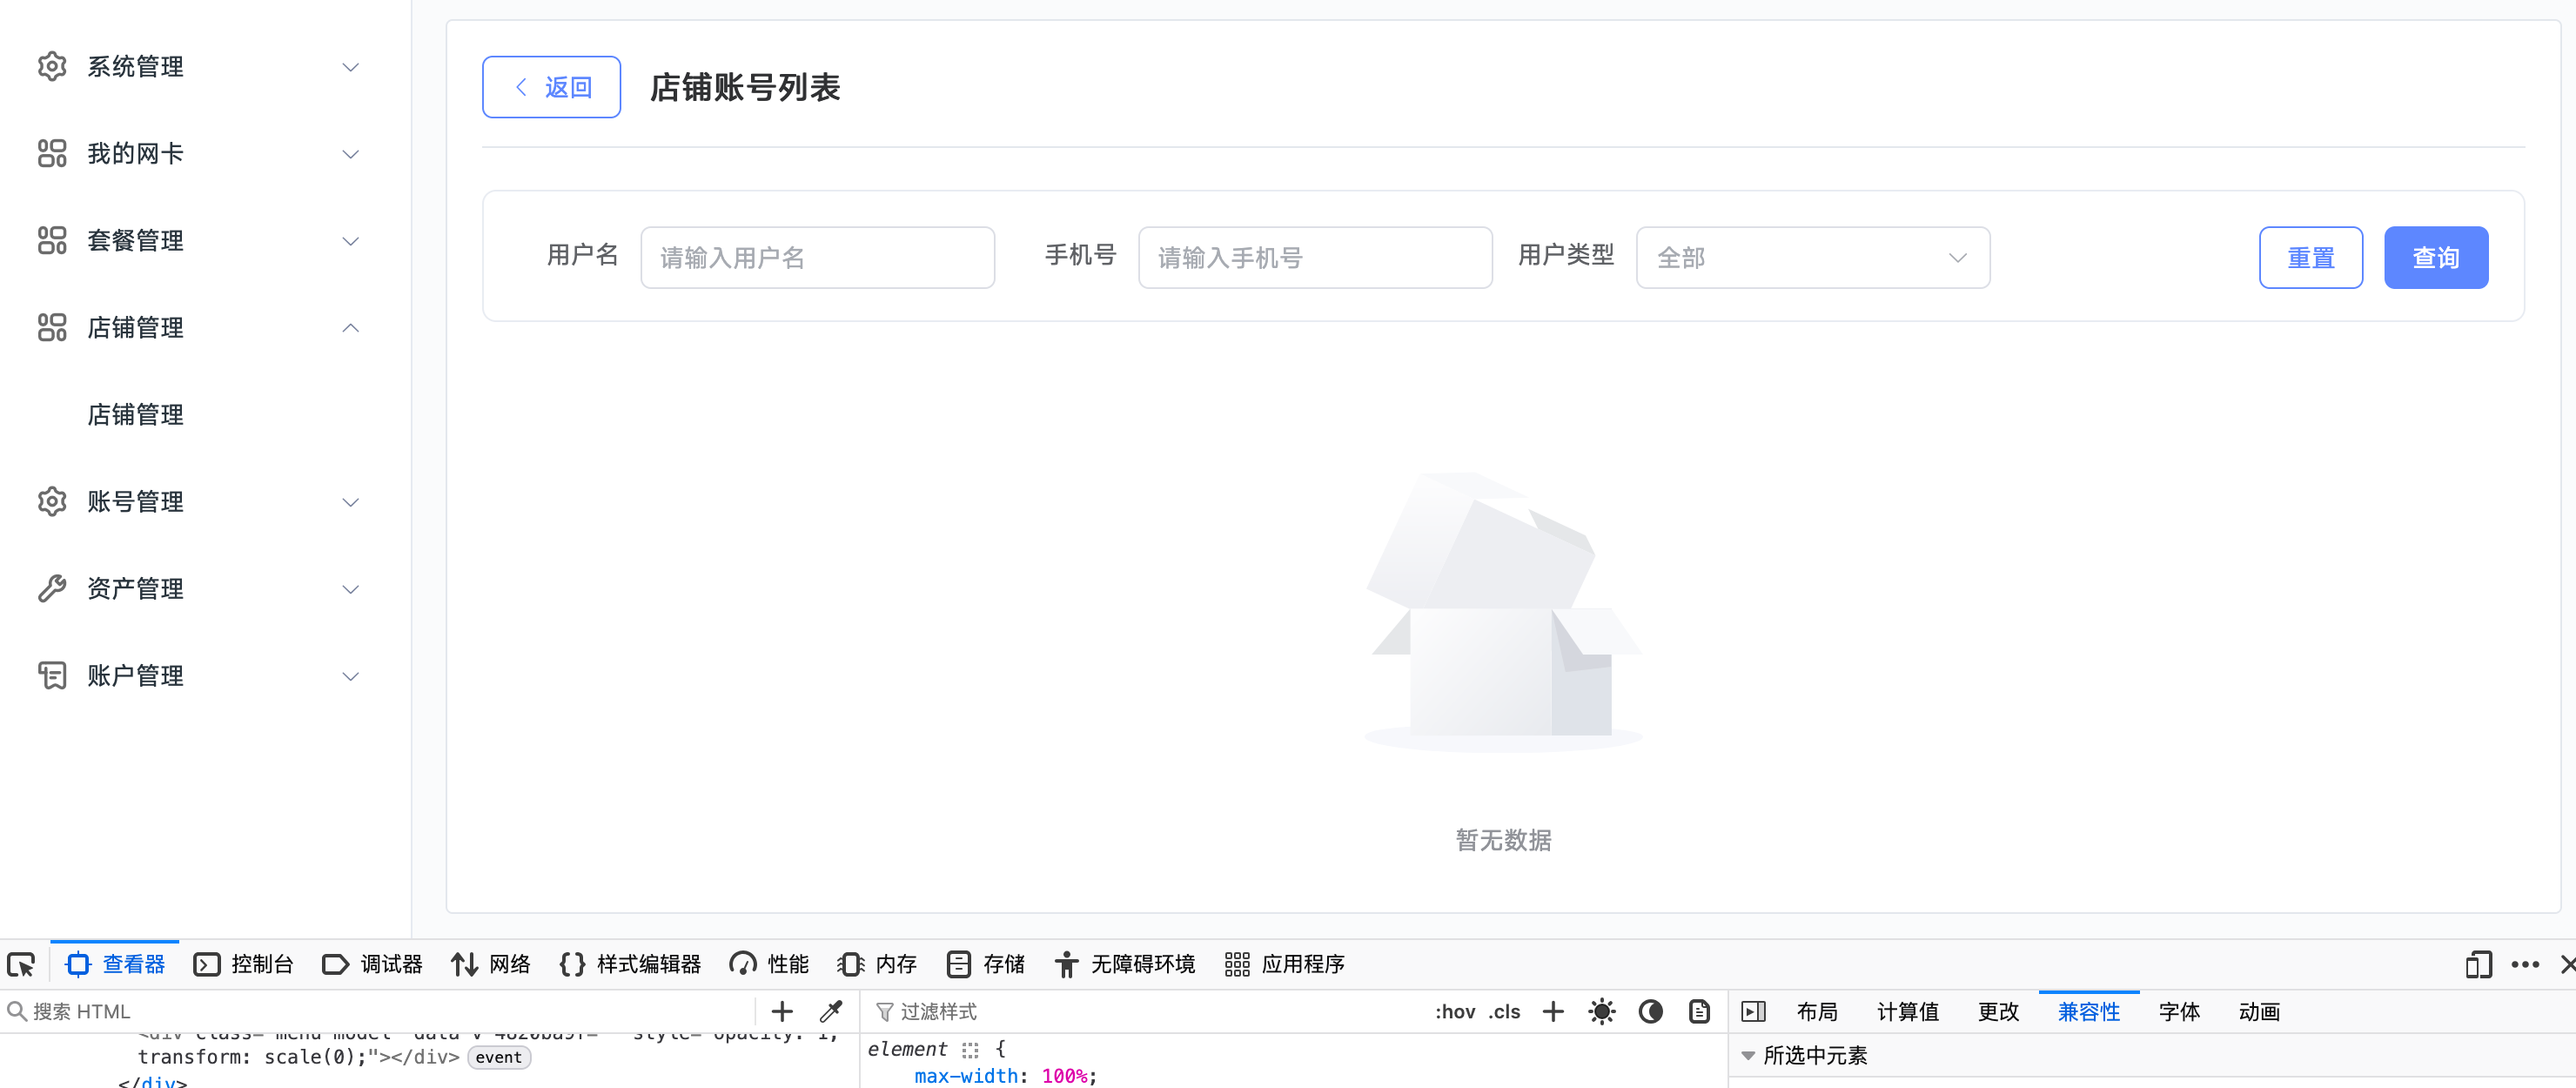This screenshot has width=2576, height=1088.
Task: Toggle .cls class panel
Action: [x=1504, y=1011]
